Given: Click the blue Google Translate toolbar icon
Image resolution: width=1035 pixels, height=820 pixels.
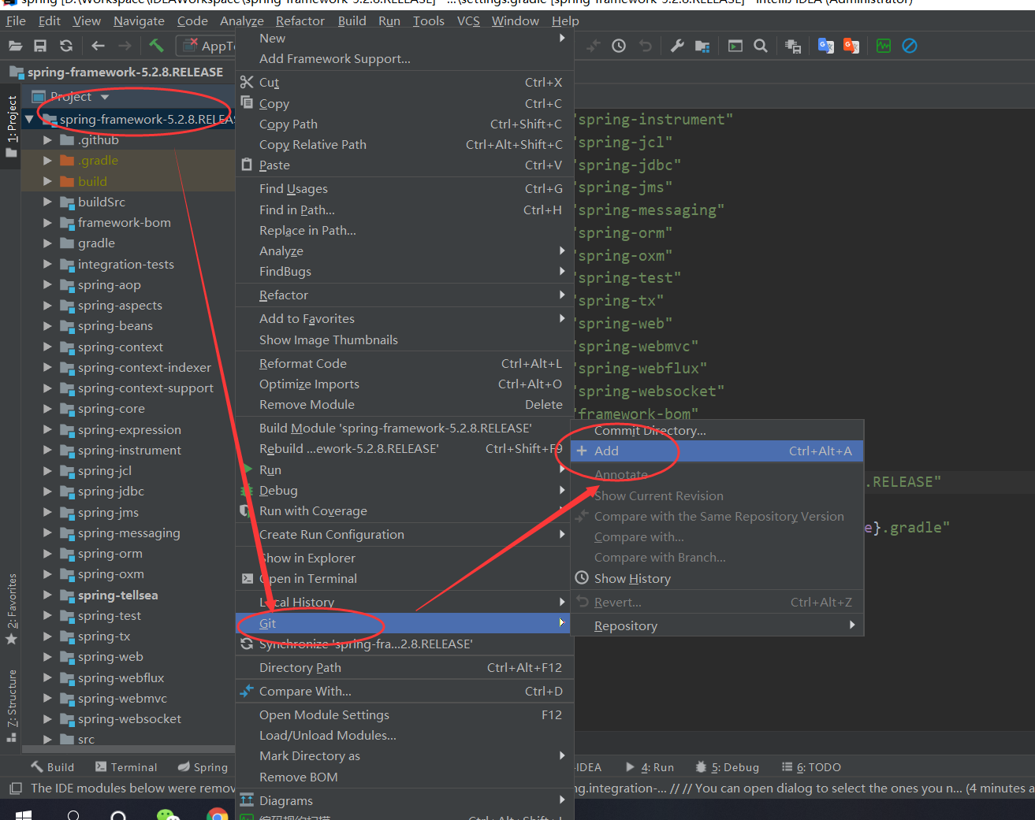Looking at the screenshot, I should click(825, 46).
